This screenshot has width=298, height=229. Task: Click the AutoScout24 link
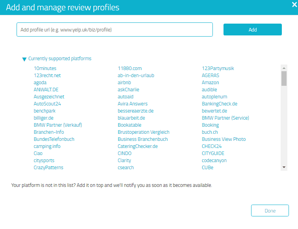point(47,104)
